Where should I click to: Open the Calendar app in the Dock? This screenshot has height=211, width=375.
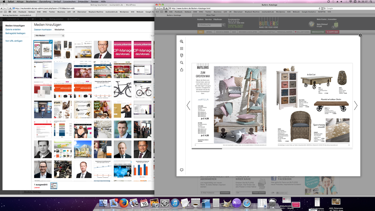144,203
